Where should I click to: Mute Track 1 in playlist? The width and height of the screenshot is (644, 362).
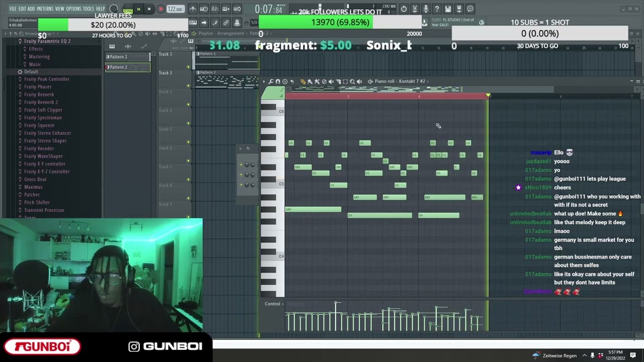pos(188,66)
